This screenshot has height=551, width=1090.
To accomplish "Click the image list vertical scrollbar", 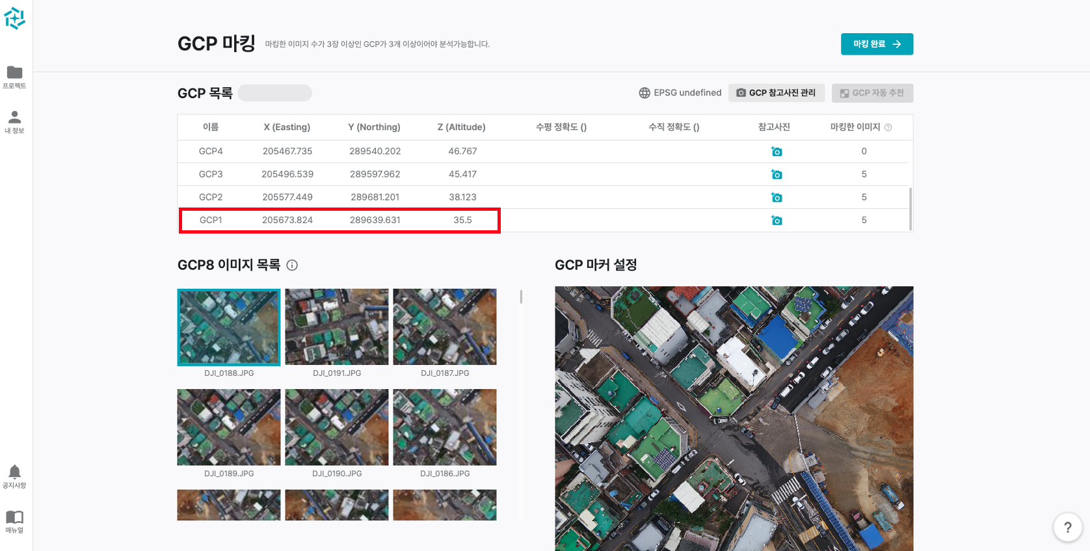I will tap(521, 297).
